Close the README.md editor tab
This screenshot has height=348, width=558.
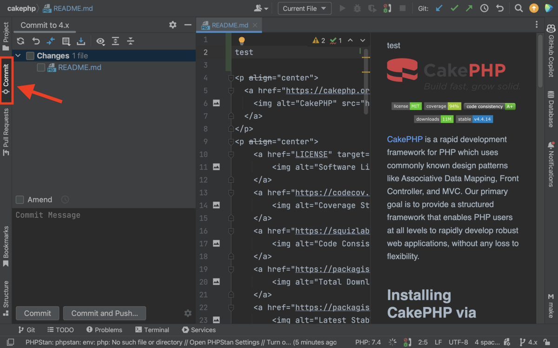[x=255, y=26]
